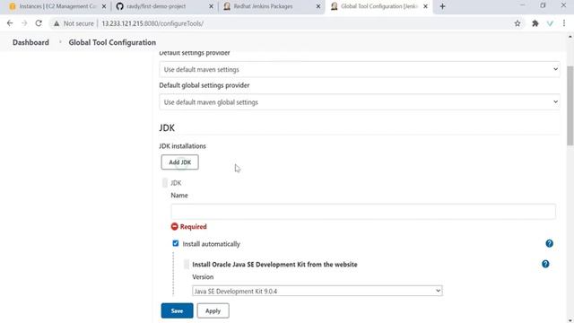Close the Redhat Jenkins Packages tab
The width and height of the screenshot is (574, 323).
click(x=318, y=6)
